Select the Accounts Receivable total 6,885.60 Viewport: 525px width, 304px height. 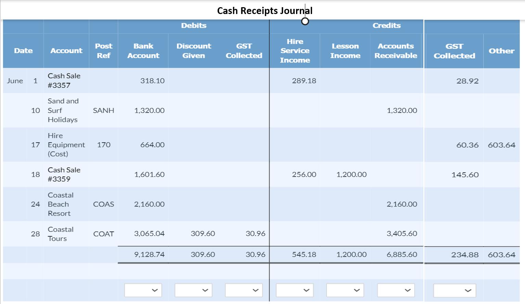point(402,254)
